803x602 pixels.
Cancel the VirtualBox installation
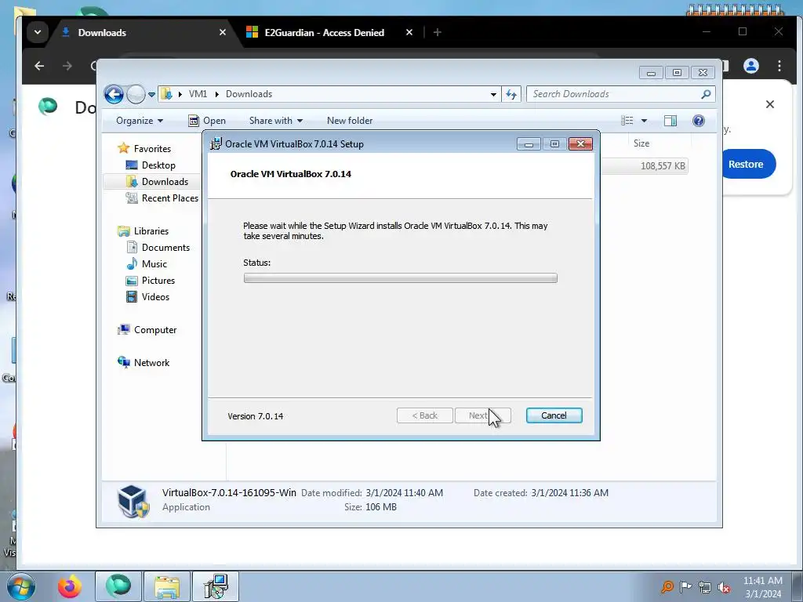[x=554, y=415]
